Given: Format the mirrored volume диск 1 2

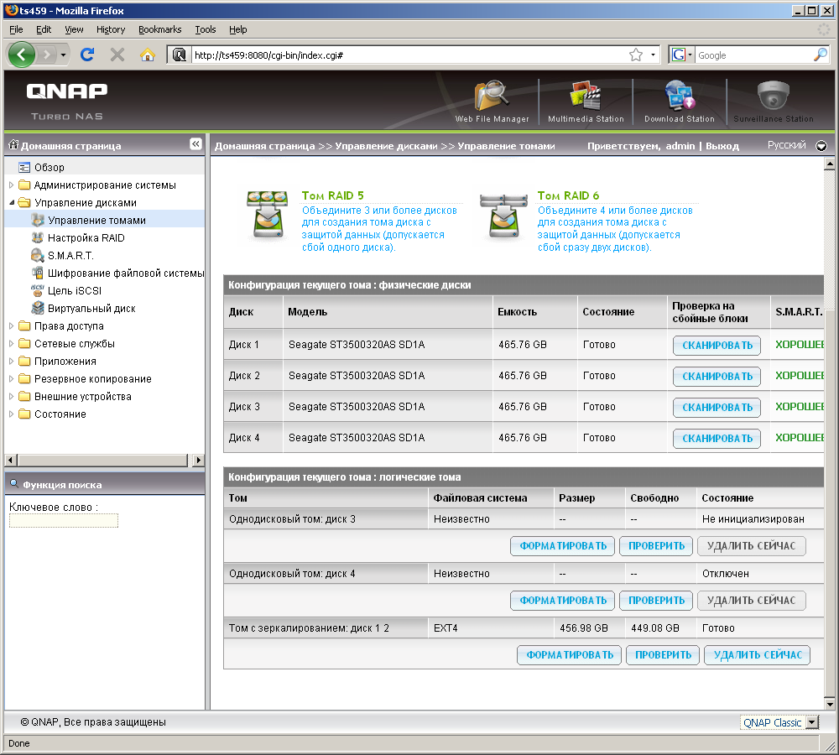Looking at the screenshot, I should (x=569, y=655).
